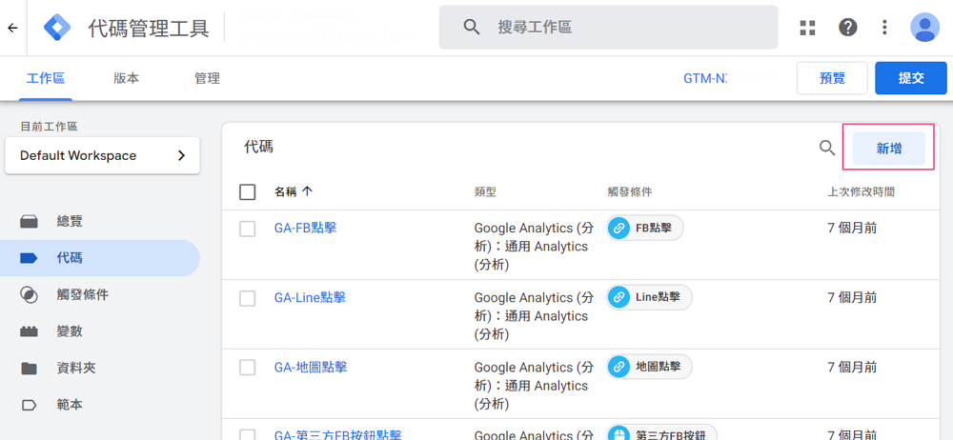Open the GA-Line點擊 tag link
Screen dimensions: 953x440
pyautogui.click(x=310, y=298)
